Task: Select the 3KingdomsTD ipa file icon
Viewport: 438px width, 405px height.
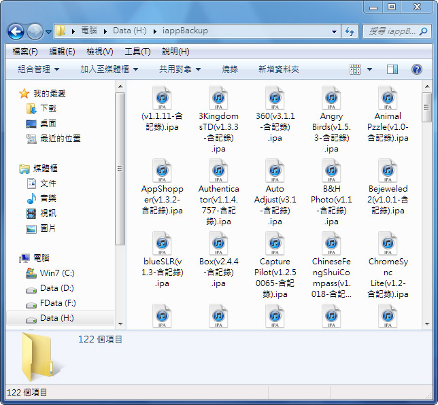Action: pos(218,98)
